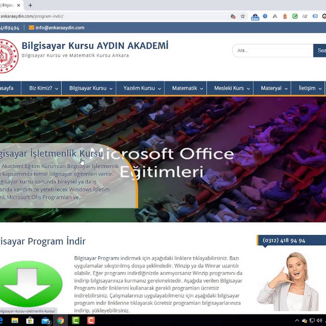This screenshot has width=326, height=326.
Task: Click the info@ankaraaydin.com email link
Action: point(60,28)
